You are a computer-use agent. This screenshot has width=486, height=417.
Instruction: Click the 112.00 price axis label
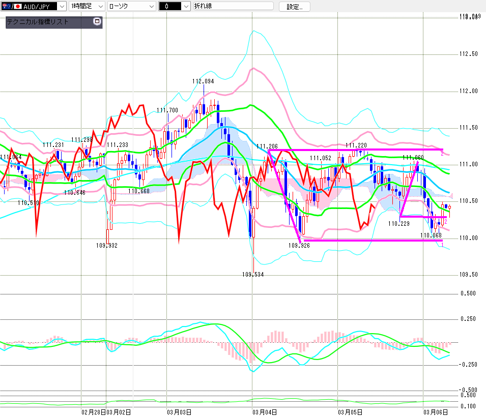tap(468, 91)
